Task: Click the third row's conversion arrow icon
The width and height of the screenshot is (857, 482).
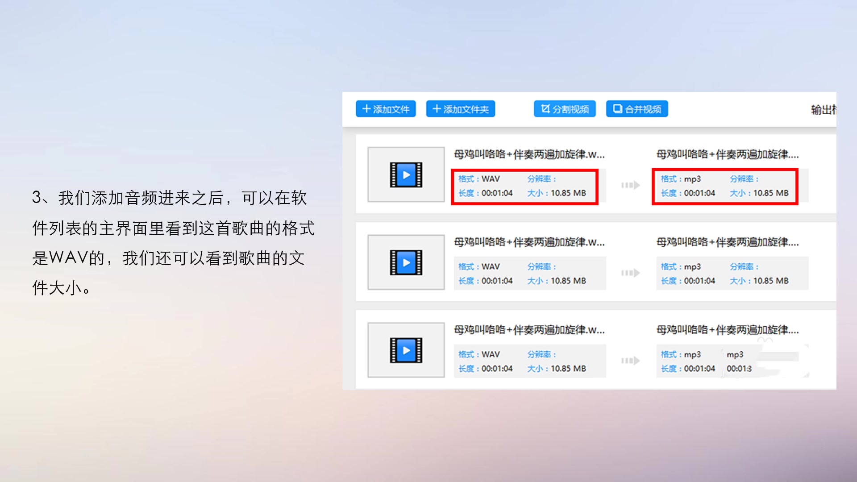Action: [x=631, y=360]
